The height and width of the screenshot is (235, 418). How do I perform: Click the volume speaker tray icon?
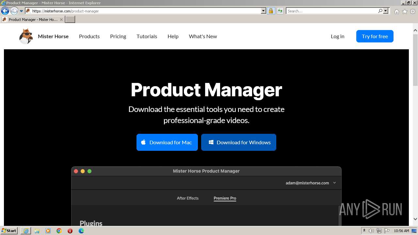(371, 231)
